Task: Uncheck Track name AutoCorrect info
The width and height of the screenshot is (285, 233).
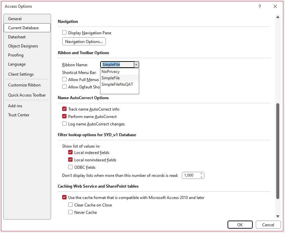Action: pos(64,109)
